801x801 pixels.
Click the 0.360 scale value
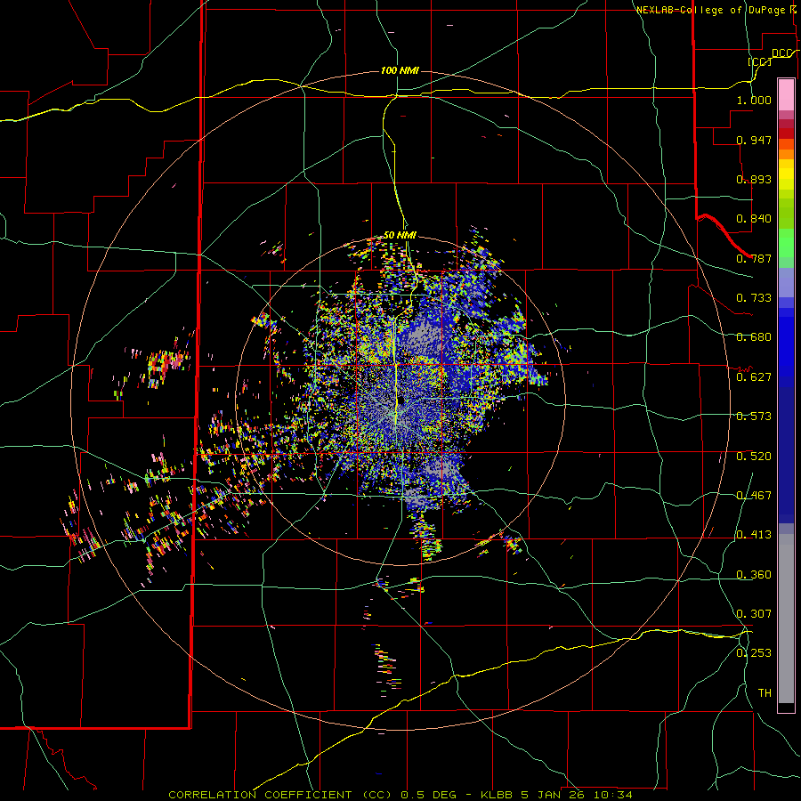[754, 575]
